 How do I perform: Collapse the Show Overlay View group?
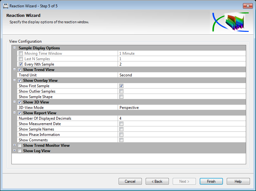click(x=14, y=81)
